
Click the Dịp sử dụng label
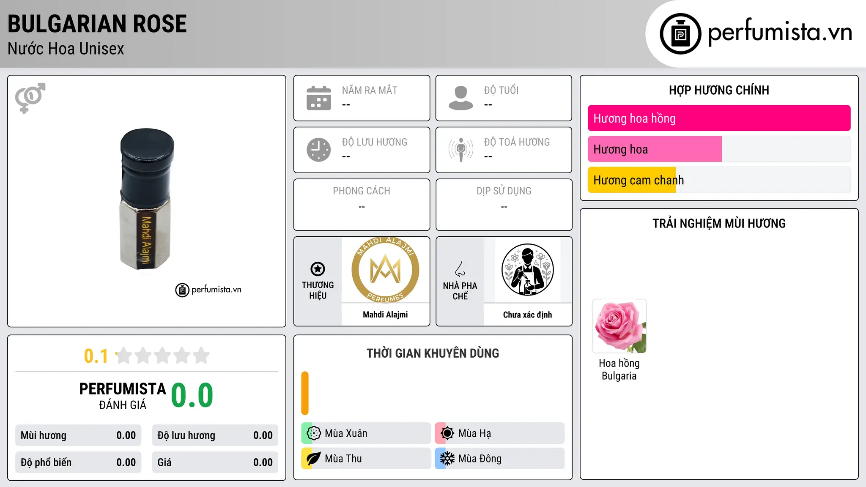tap(504, 191)
